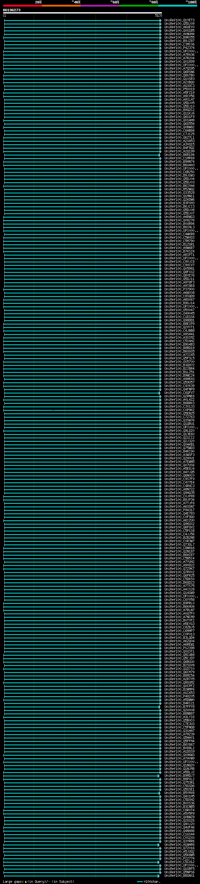
Task: Click the query end position 513
Action: point(157,15)
